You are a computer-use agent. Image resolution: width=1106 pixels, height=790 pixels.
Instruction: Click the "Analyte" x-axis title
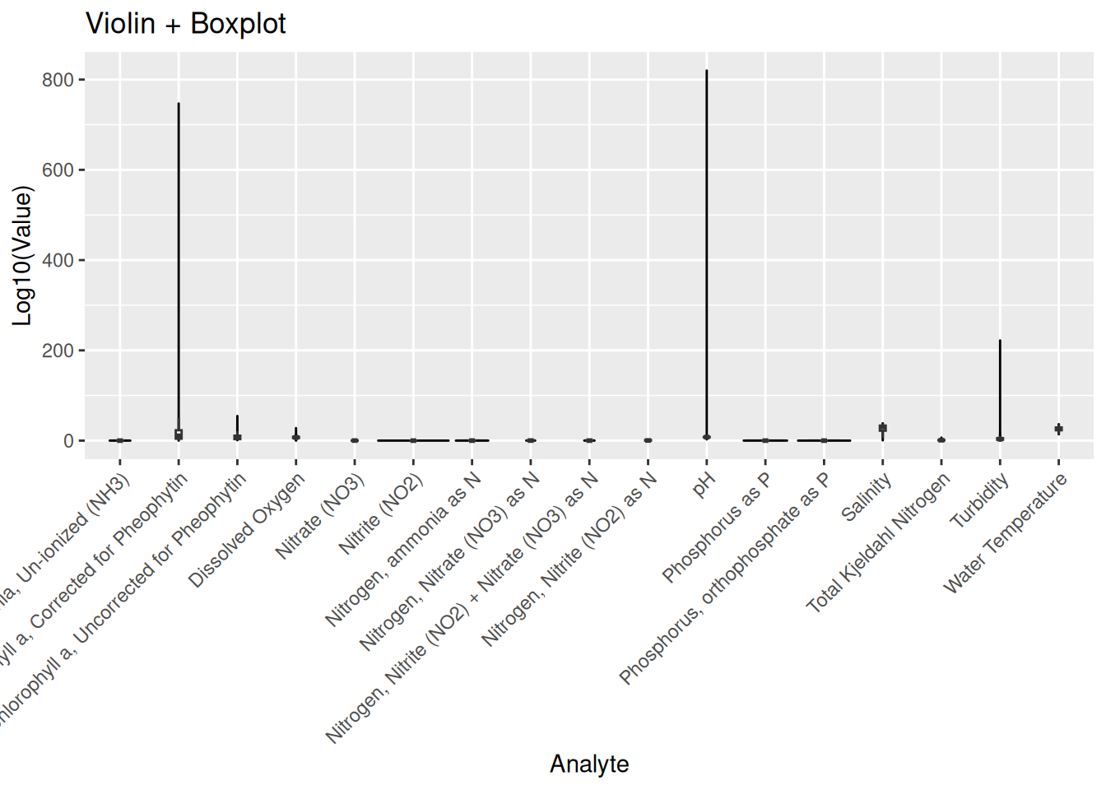click(x=589, y=764)
